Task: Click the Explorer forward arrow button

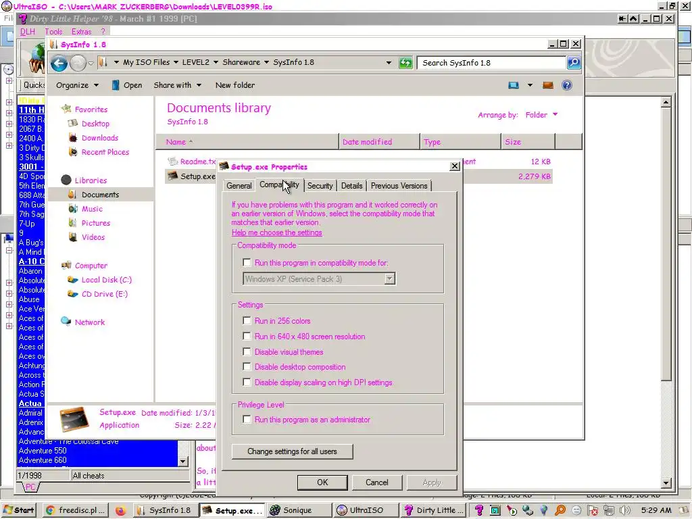Action: 78,63
